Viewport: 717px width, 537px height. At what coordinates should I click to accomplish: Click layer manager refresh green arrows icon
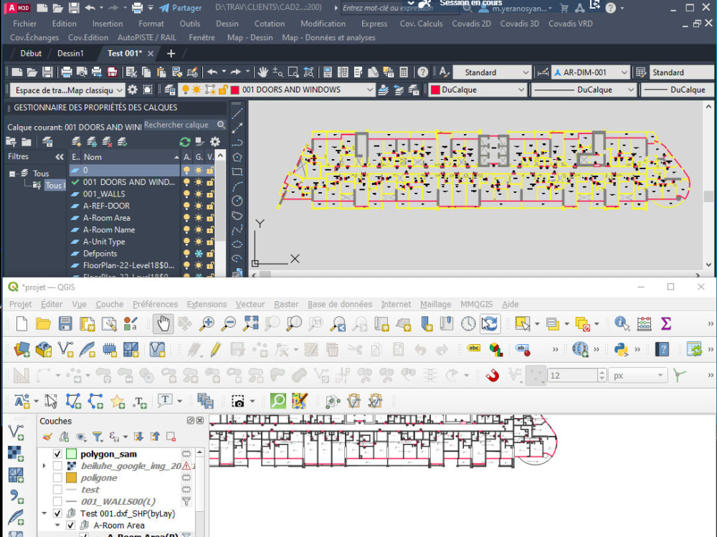click(185, 142)
